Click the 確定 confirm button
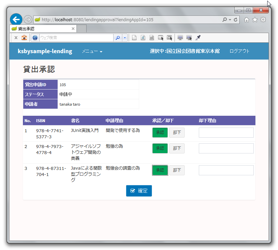Viewport: 278px width, 250px height. pyautogui.click(x=139, y=191)
